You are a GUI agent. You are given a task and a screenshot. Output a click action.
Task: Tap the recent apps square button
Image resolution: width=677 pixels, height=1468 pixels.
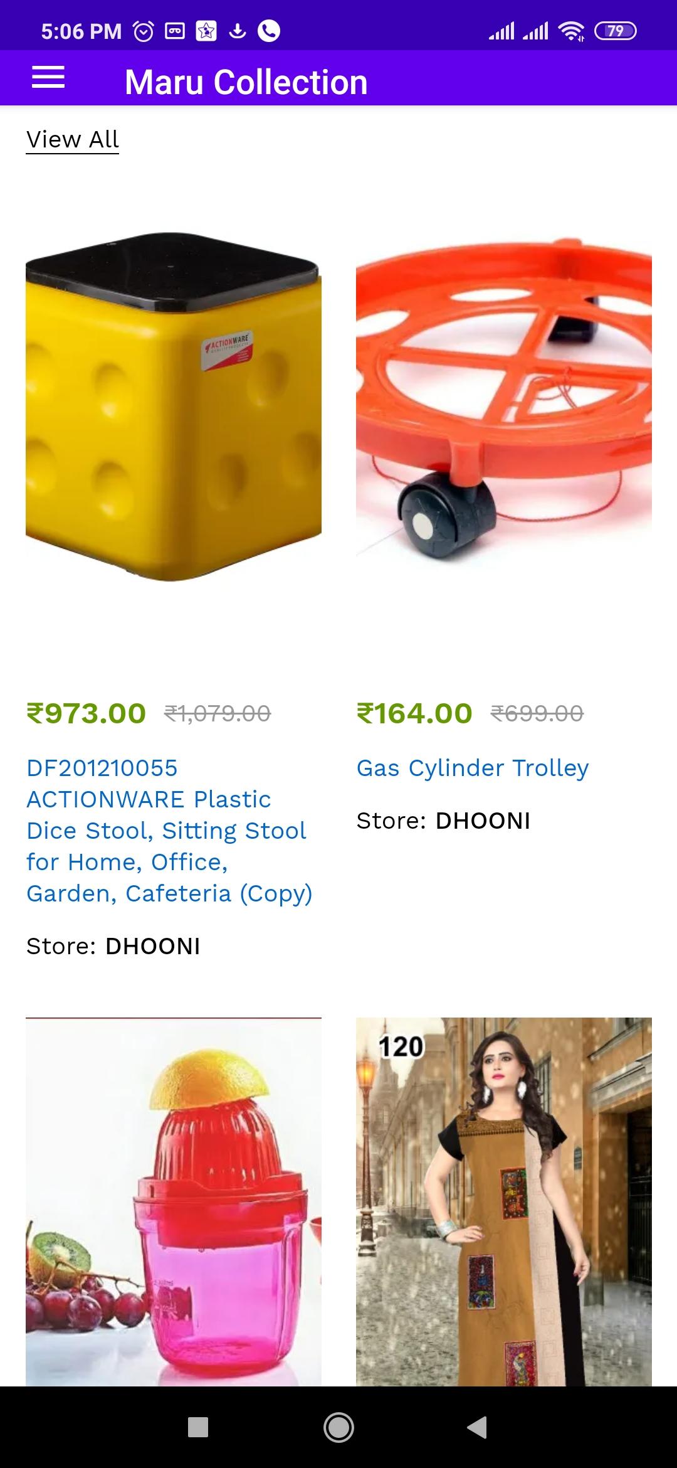click(198, 1427)
